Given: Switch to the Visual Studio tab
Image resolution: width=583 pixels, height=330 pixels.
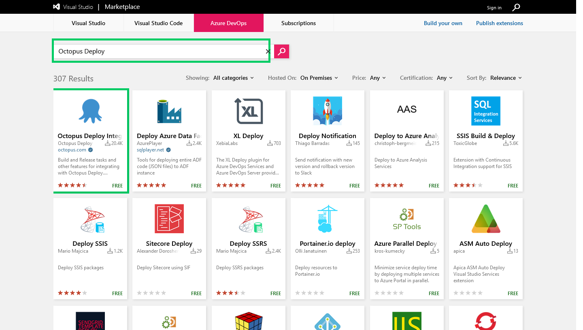Looking at the screenshot, I should tap(88, 23).
